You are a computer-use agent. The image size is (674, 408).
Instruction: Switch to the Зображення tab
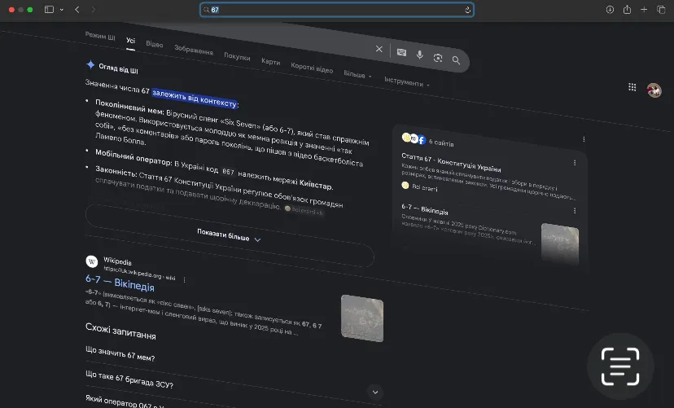pos(194,50)
